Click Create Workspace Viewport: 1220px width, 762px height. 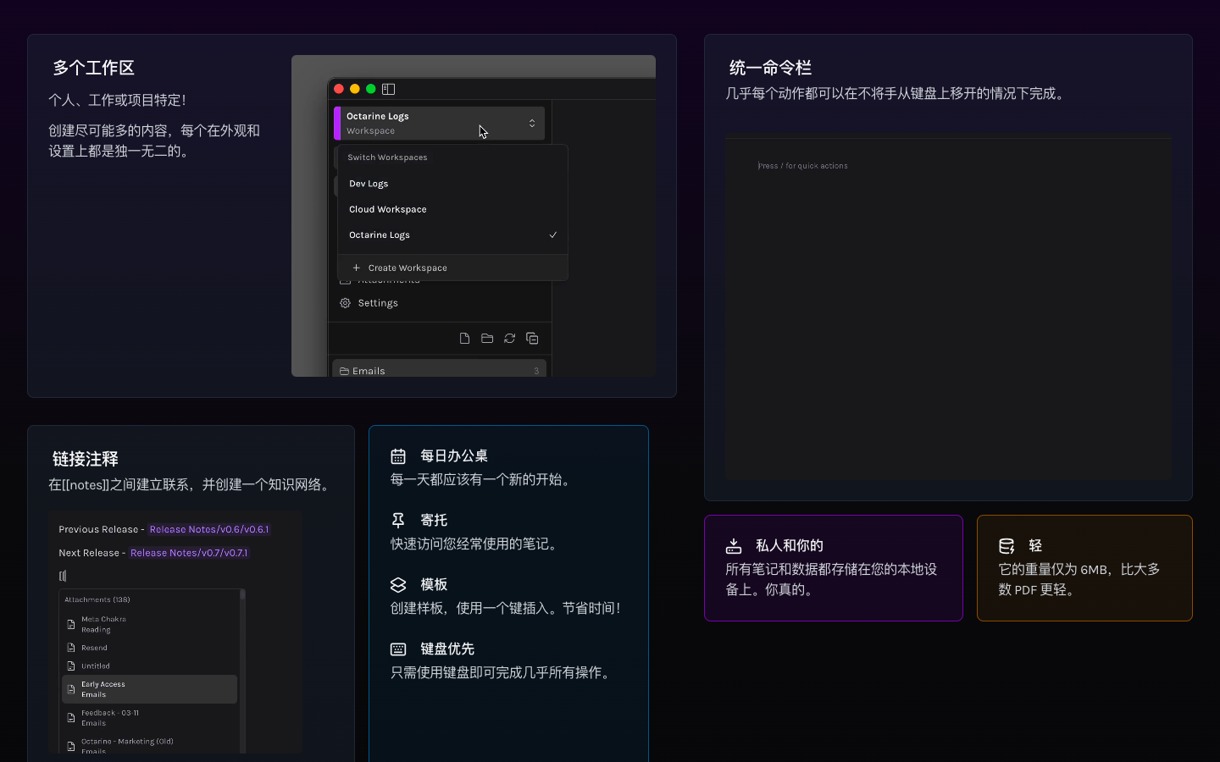407,268
